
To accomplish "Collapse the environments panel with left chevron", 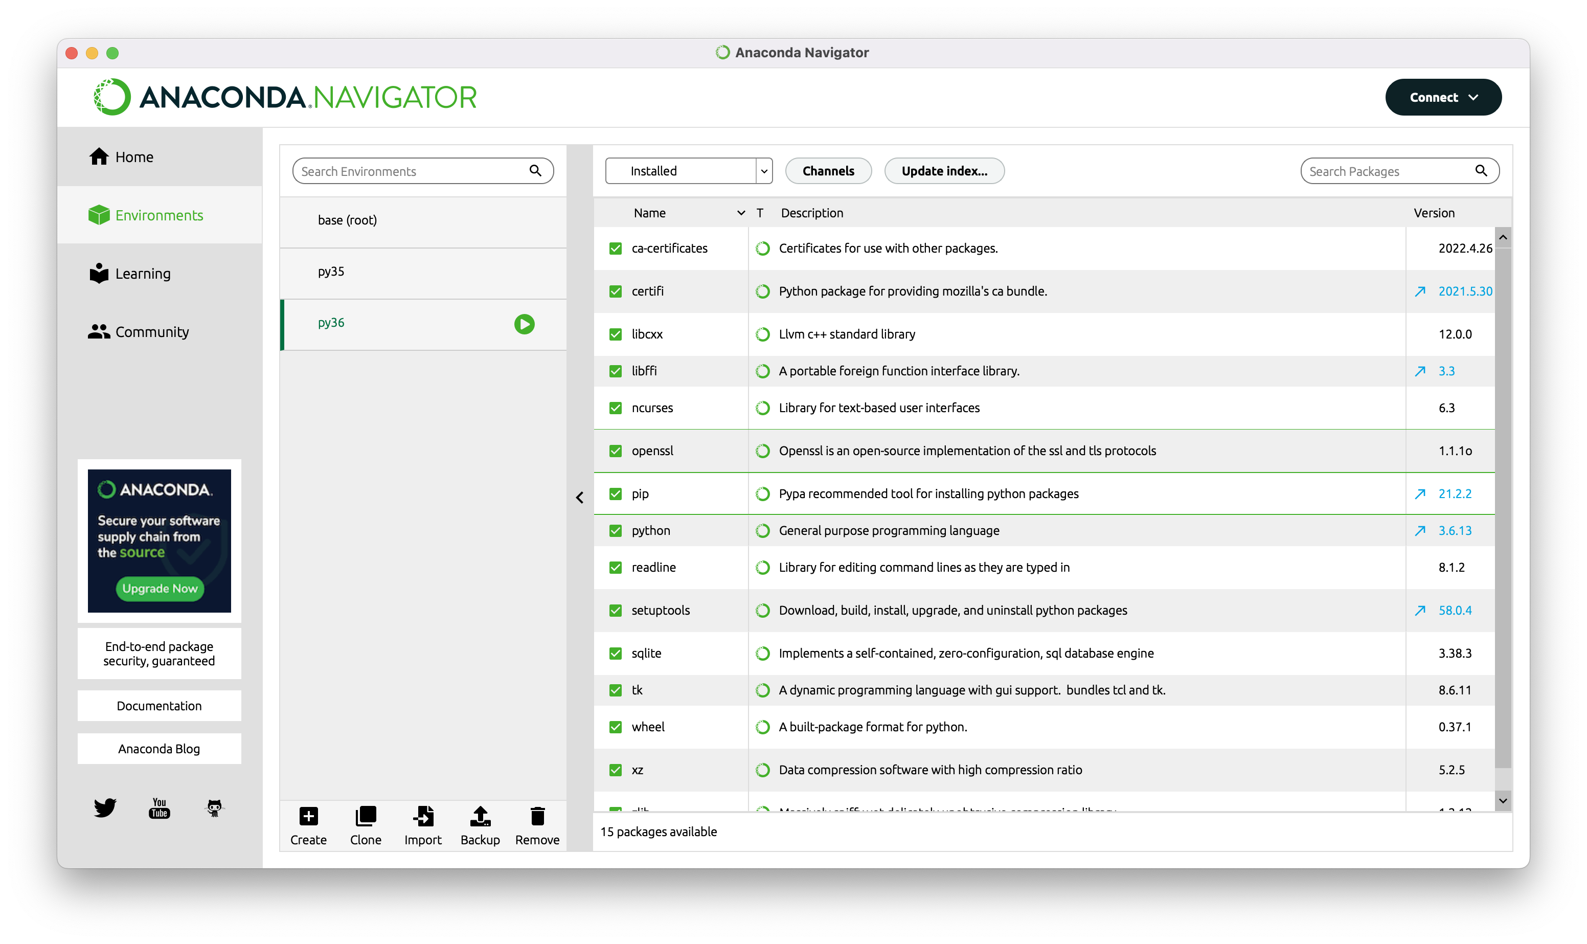I will [579, 498].
